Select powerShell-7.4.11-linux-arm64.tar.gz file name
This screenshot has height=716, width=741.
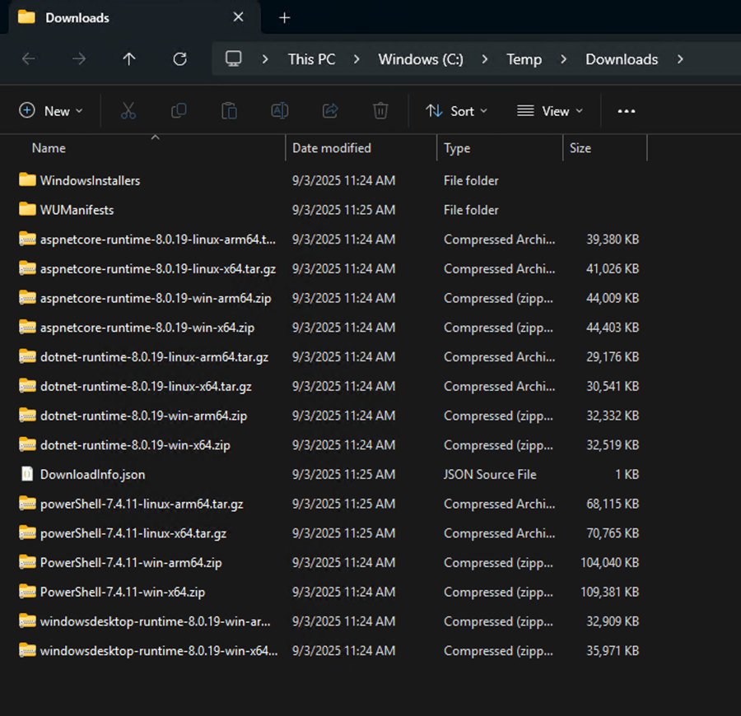point(142,504)
